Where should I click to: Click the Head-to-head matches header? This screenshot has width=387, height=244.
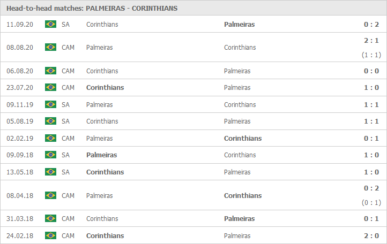(x=92, y=9)
